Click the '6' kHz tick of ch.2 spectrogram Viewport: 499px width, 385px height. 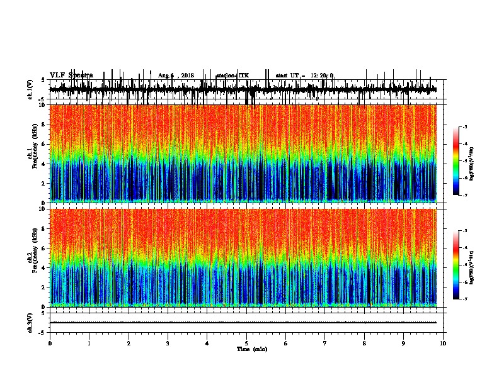[x=44, y=248]
